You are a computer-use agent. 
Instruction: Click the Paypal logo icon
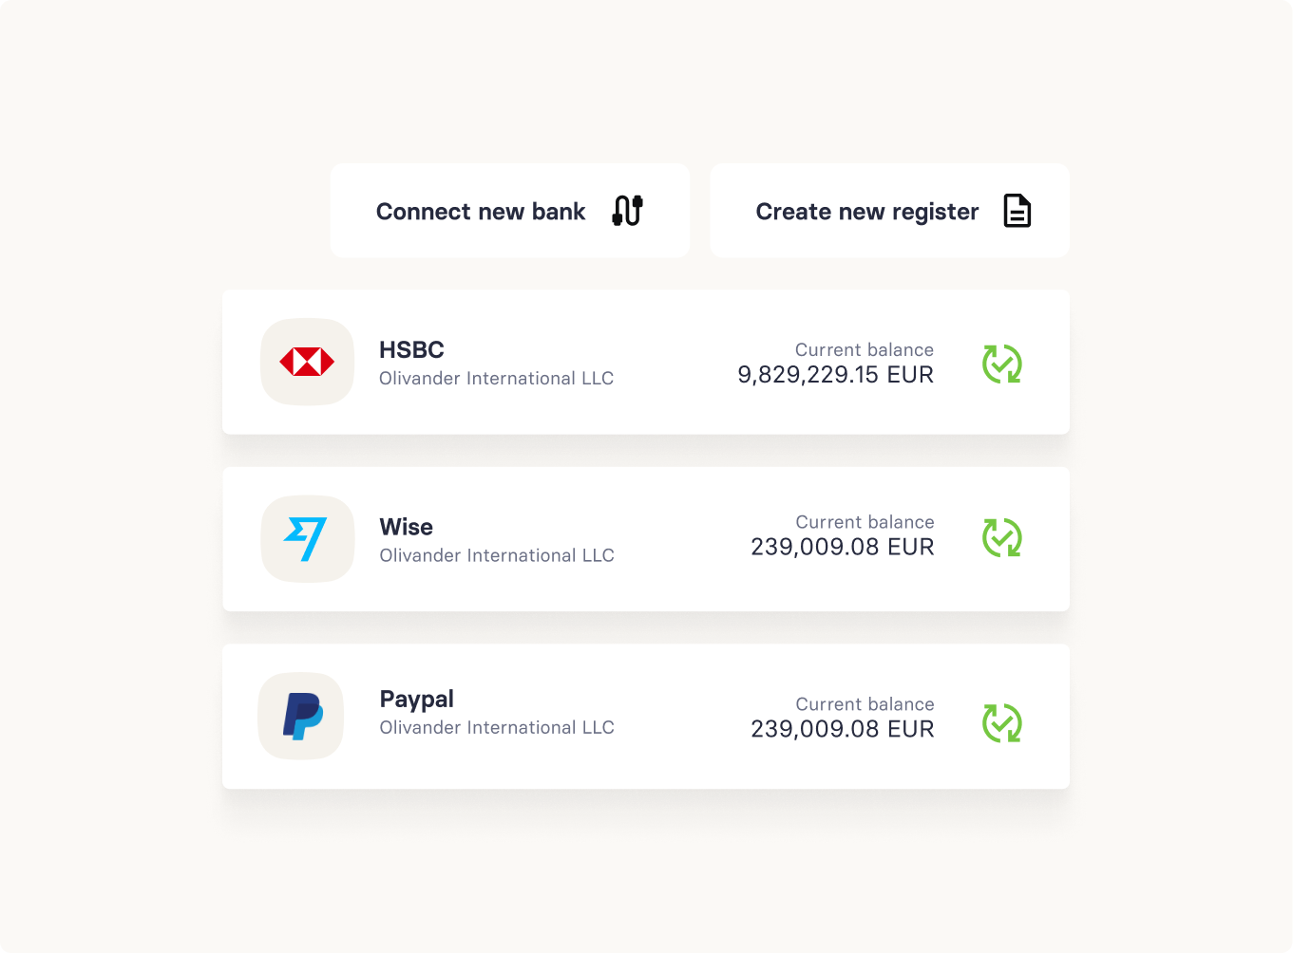coord(301,716)
